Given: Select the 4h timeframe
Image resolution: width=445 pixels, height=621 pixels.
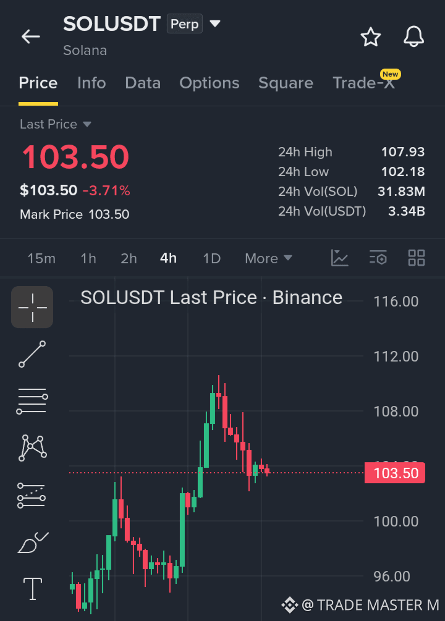Looking at the screenshot, I should click(168, 258).
